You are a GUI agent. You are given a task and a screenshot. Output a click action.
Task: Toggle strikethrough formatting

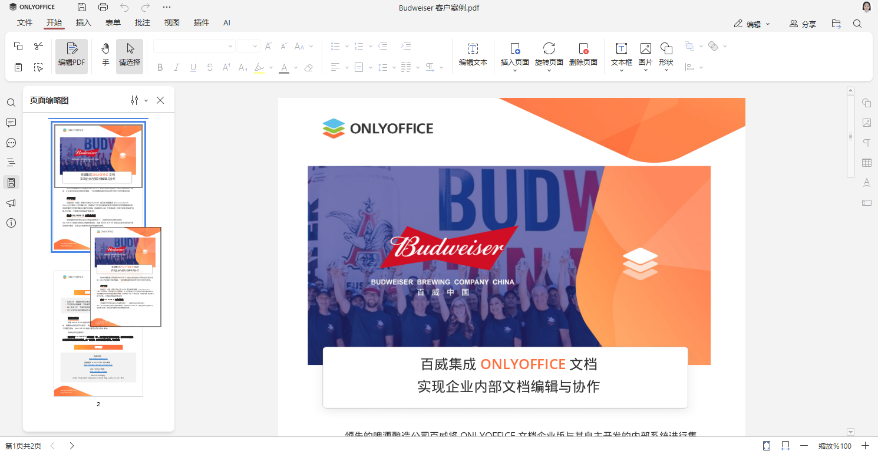click(210, 68)
